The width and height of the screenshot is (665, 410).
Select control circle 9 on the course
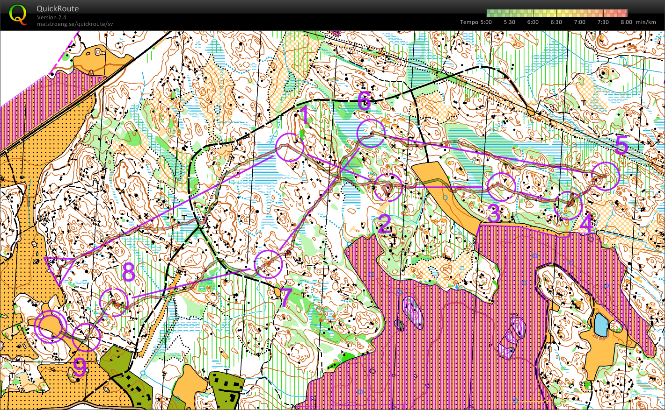pos(86,337)
